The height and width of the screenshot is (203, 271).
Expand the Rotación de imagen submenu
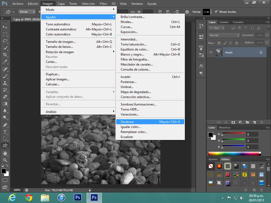pos(78,52)
